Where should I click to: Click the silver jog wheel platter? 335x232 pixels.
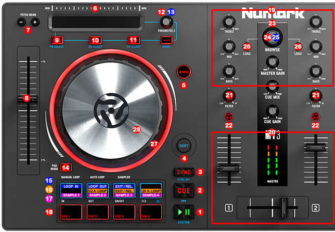click(111, 111)
